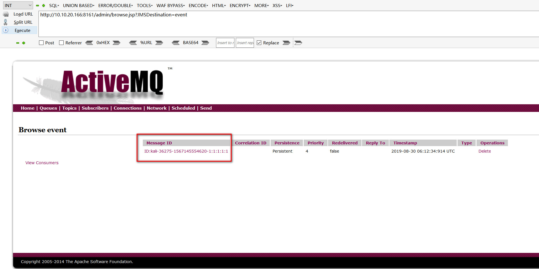Click the right arrow after %URL

tap(159, 43)
